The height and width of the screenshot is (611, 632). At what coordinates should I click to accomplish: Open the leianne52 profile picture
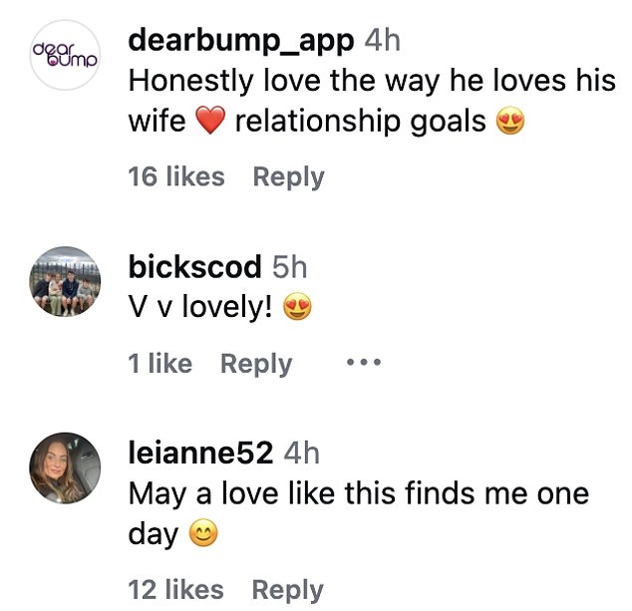tap(66, 468)
